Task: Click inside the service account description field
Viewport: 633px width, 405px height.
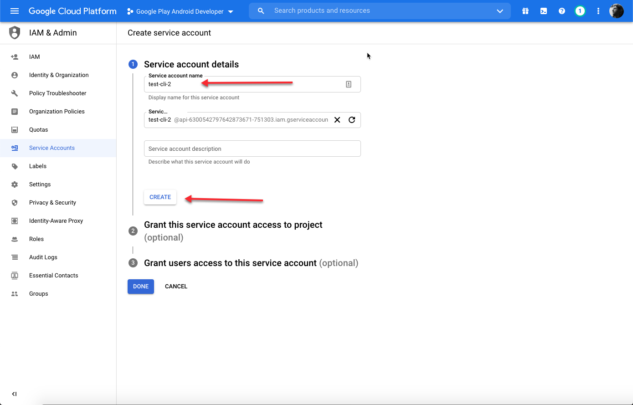Action: 252,149
